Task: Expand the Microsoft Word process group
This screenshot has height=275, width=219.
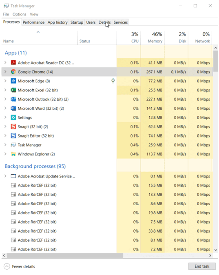Action: coord(5,108)
